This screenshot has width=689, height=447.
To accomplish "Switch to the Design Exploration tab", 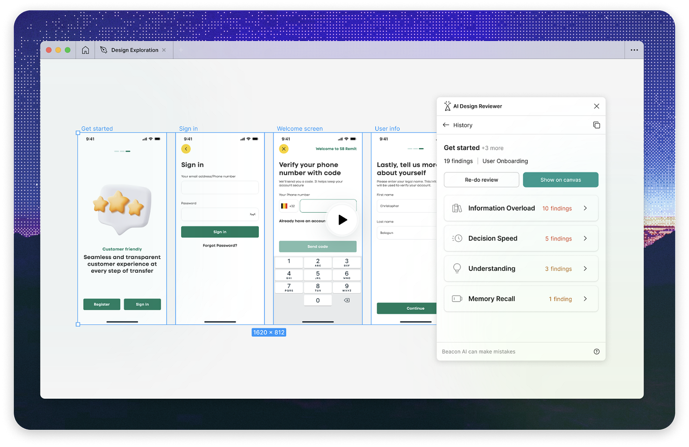I will point(134,50).
